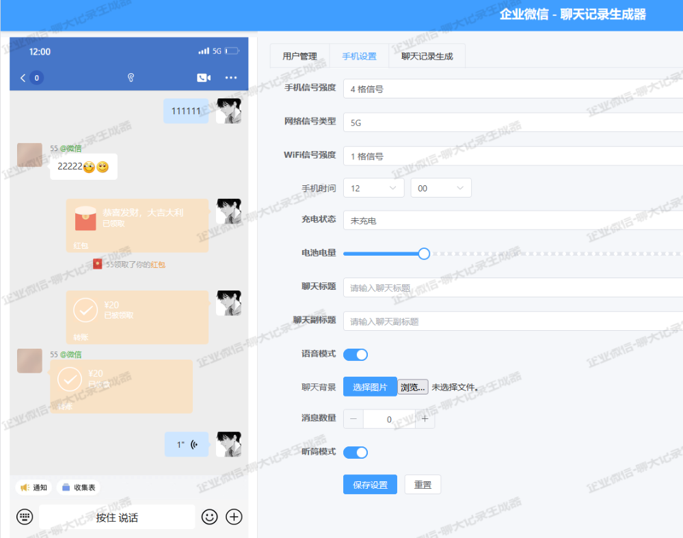Toggle the 语音模式 switch
Screen dimensions: 683x538
356,355
